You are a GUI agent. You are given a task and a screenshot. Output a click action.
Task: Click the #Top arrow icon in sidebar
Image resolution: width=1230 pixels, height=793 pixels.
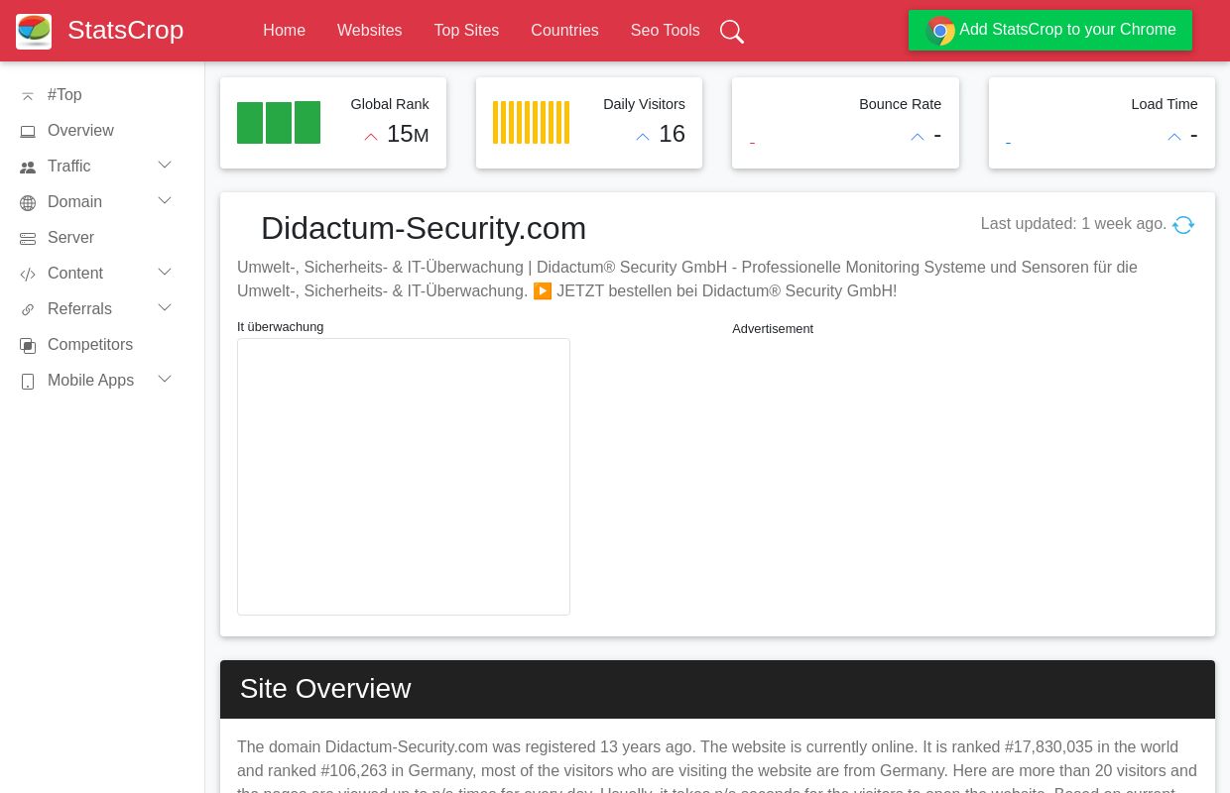(28, 96)
